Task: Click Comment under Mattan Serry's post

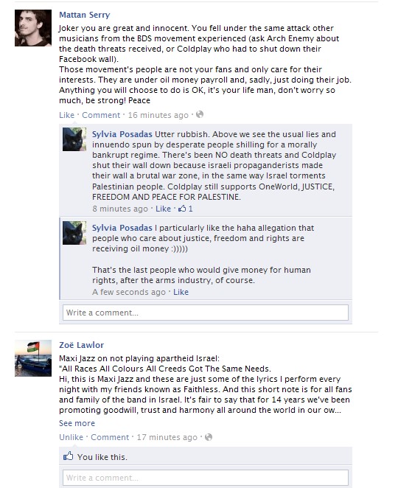Action: pos(101,115)
